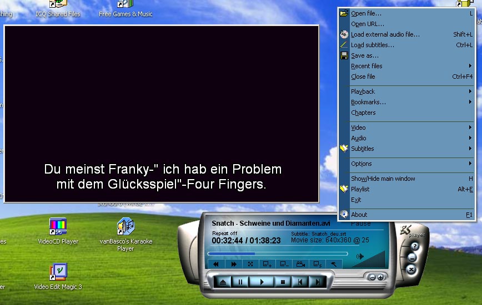The width and height of the screenshot is (482, 305).
Task: Choose 'Close file' menu entry
Action: pyautogui.click(x=406, y=77)
